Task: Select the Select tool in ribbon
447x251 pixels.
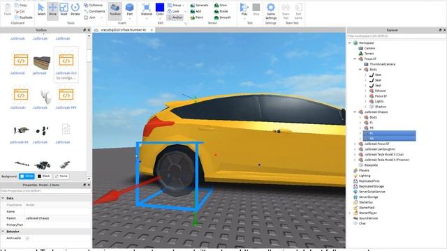Action: pos(41,10)
